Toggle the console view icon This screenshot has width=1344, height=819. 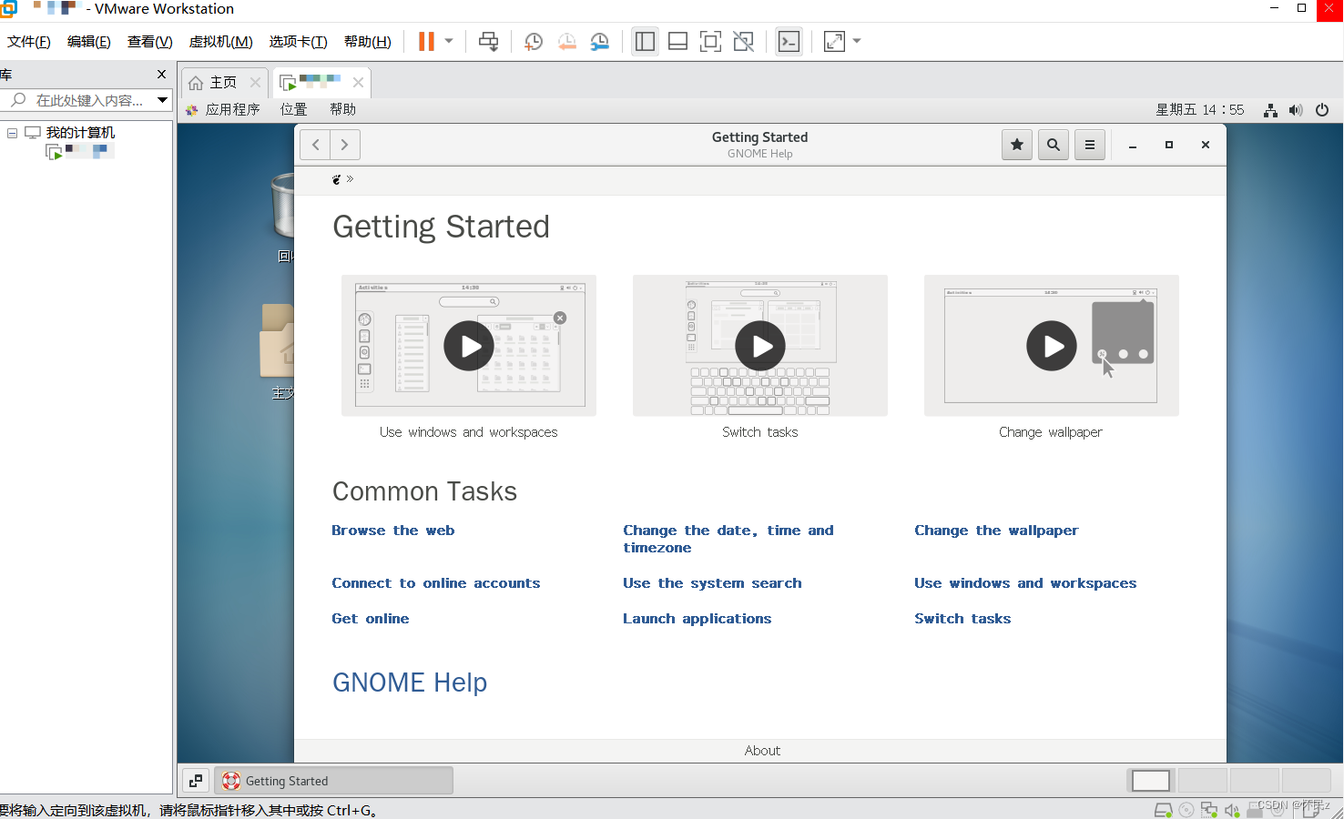(789, 41)
